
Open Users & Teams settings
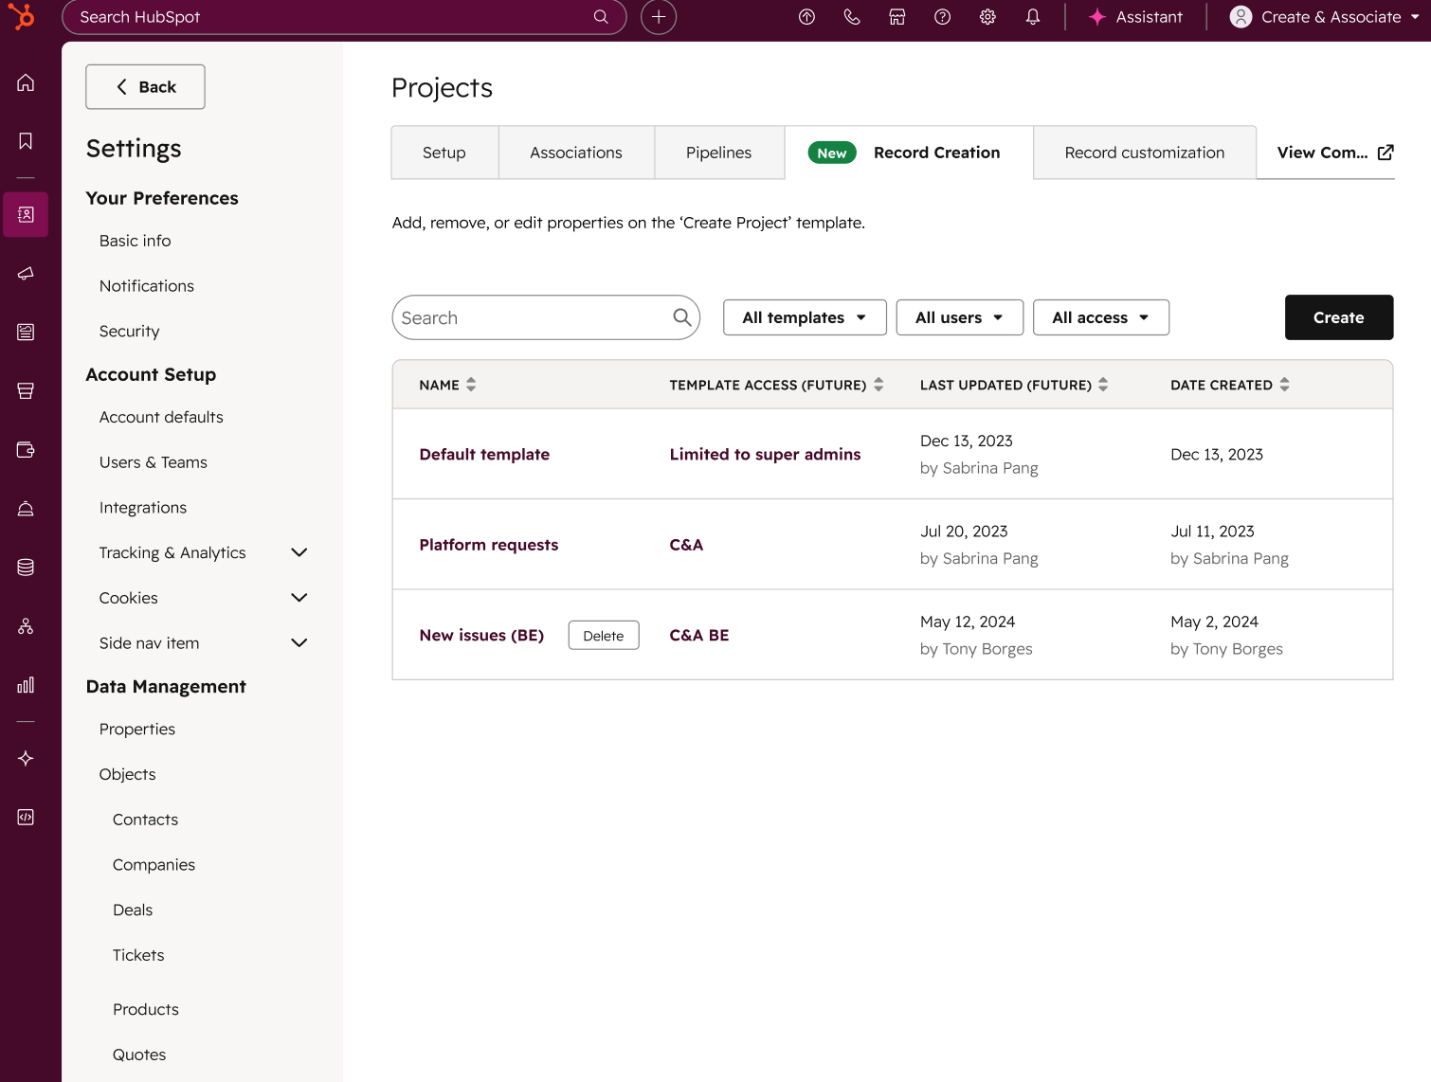point(154,462)
